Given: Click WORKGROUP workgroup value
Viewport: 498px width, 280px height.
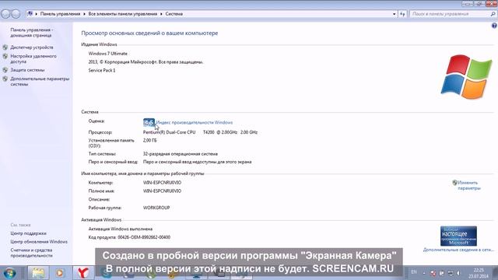Looking at the screenshot, I should pos(156,208).
